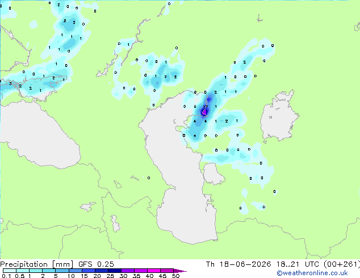The image size is (360, 278).
Task: Click the legend scale label "35"
Action: [136, 276]
